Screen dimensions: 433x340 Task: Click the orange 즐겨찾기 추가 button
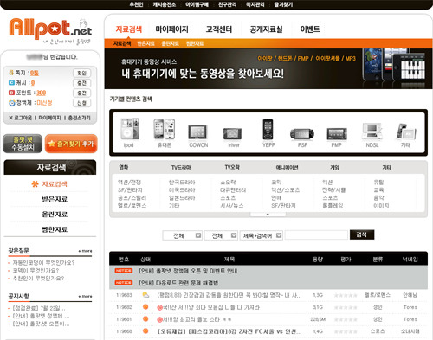(71, 144)
